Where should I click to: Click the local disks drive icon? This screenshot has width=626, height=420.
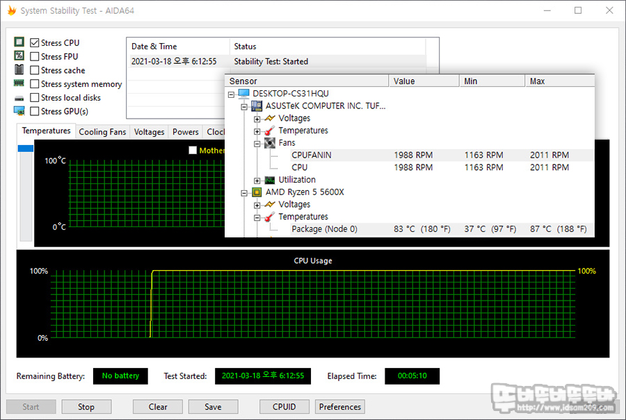19,98
